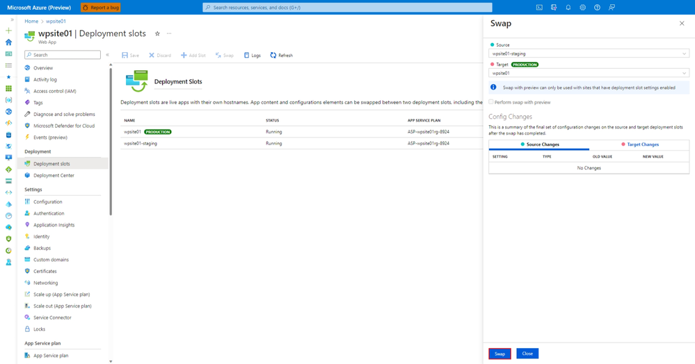Click ASP-wpsite01rg-8924 in staging row

[428, 144]
